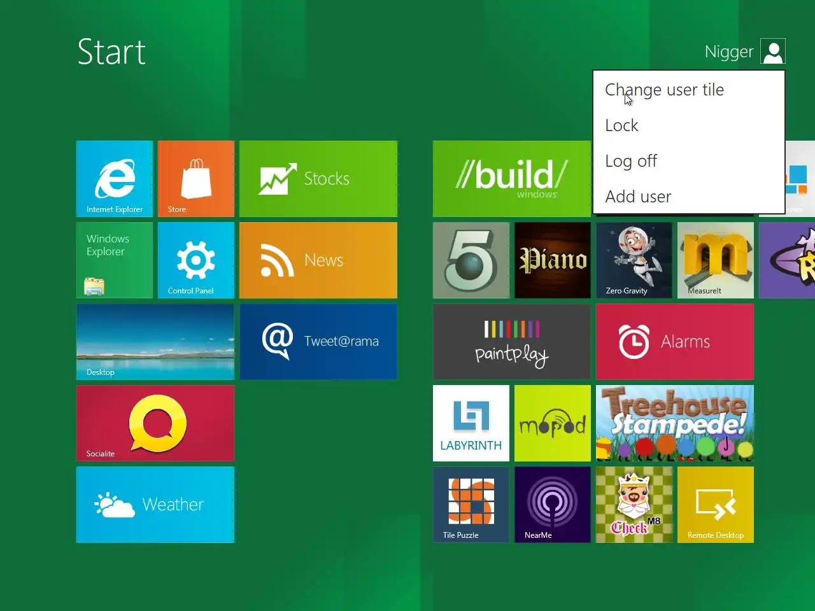Viewport: 815px width, 611px height.
Task: Open the //build/ windows tile
Action: tap(512, 179)
